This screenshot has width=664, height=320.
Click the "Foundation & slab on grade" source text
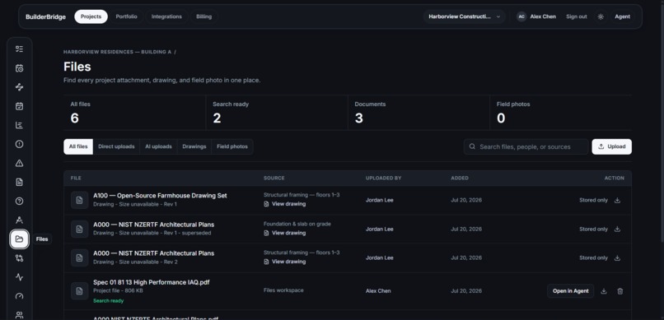coord(297,224)
